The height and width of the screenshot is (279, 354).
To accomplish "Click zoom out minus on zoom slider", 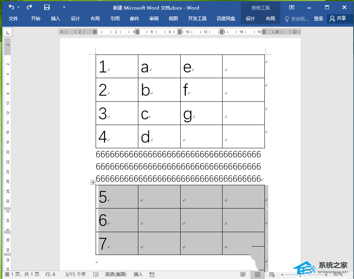I will point(282,275).
